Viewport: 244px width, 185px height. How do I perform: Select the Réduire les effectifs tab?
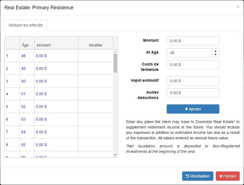25,25
